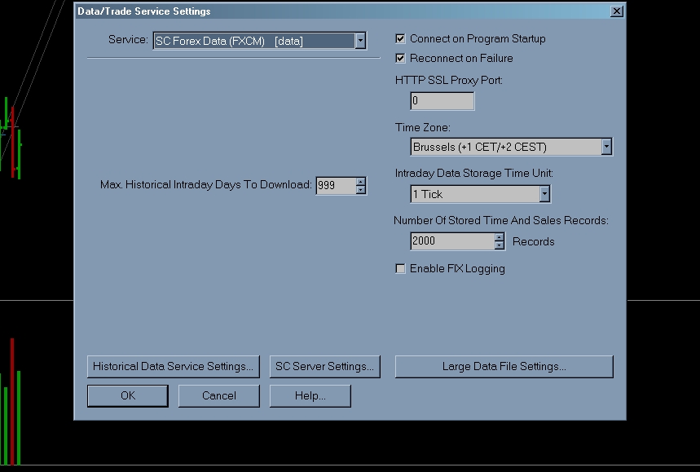This screenshot has width=700, height=472.
Task: Decrease Time And Sales Records count
Action: tap(499, 245)
